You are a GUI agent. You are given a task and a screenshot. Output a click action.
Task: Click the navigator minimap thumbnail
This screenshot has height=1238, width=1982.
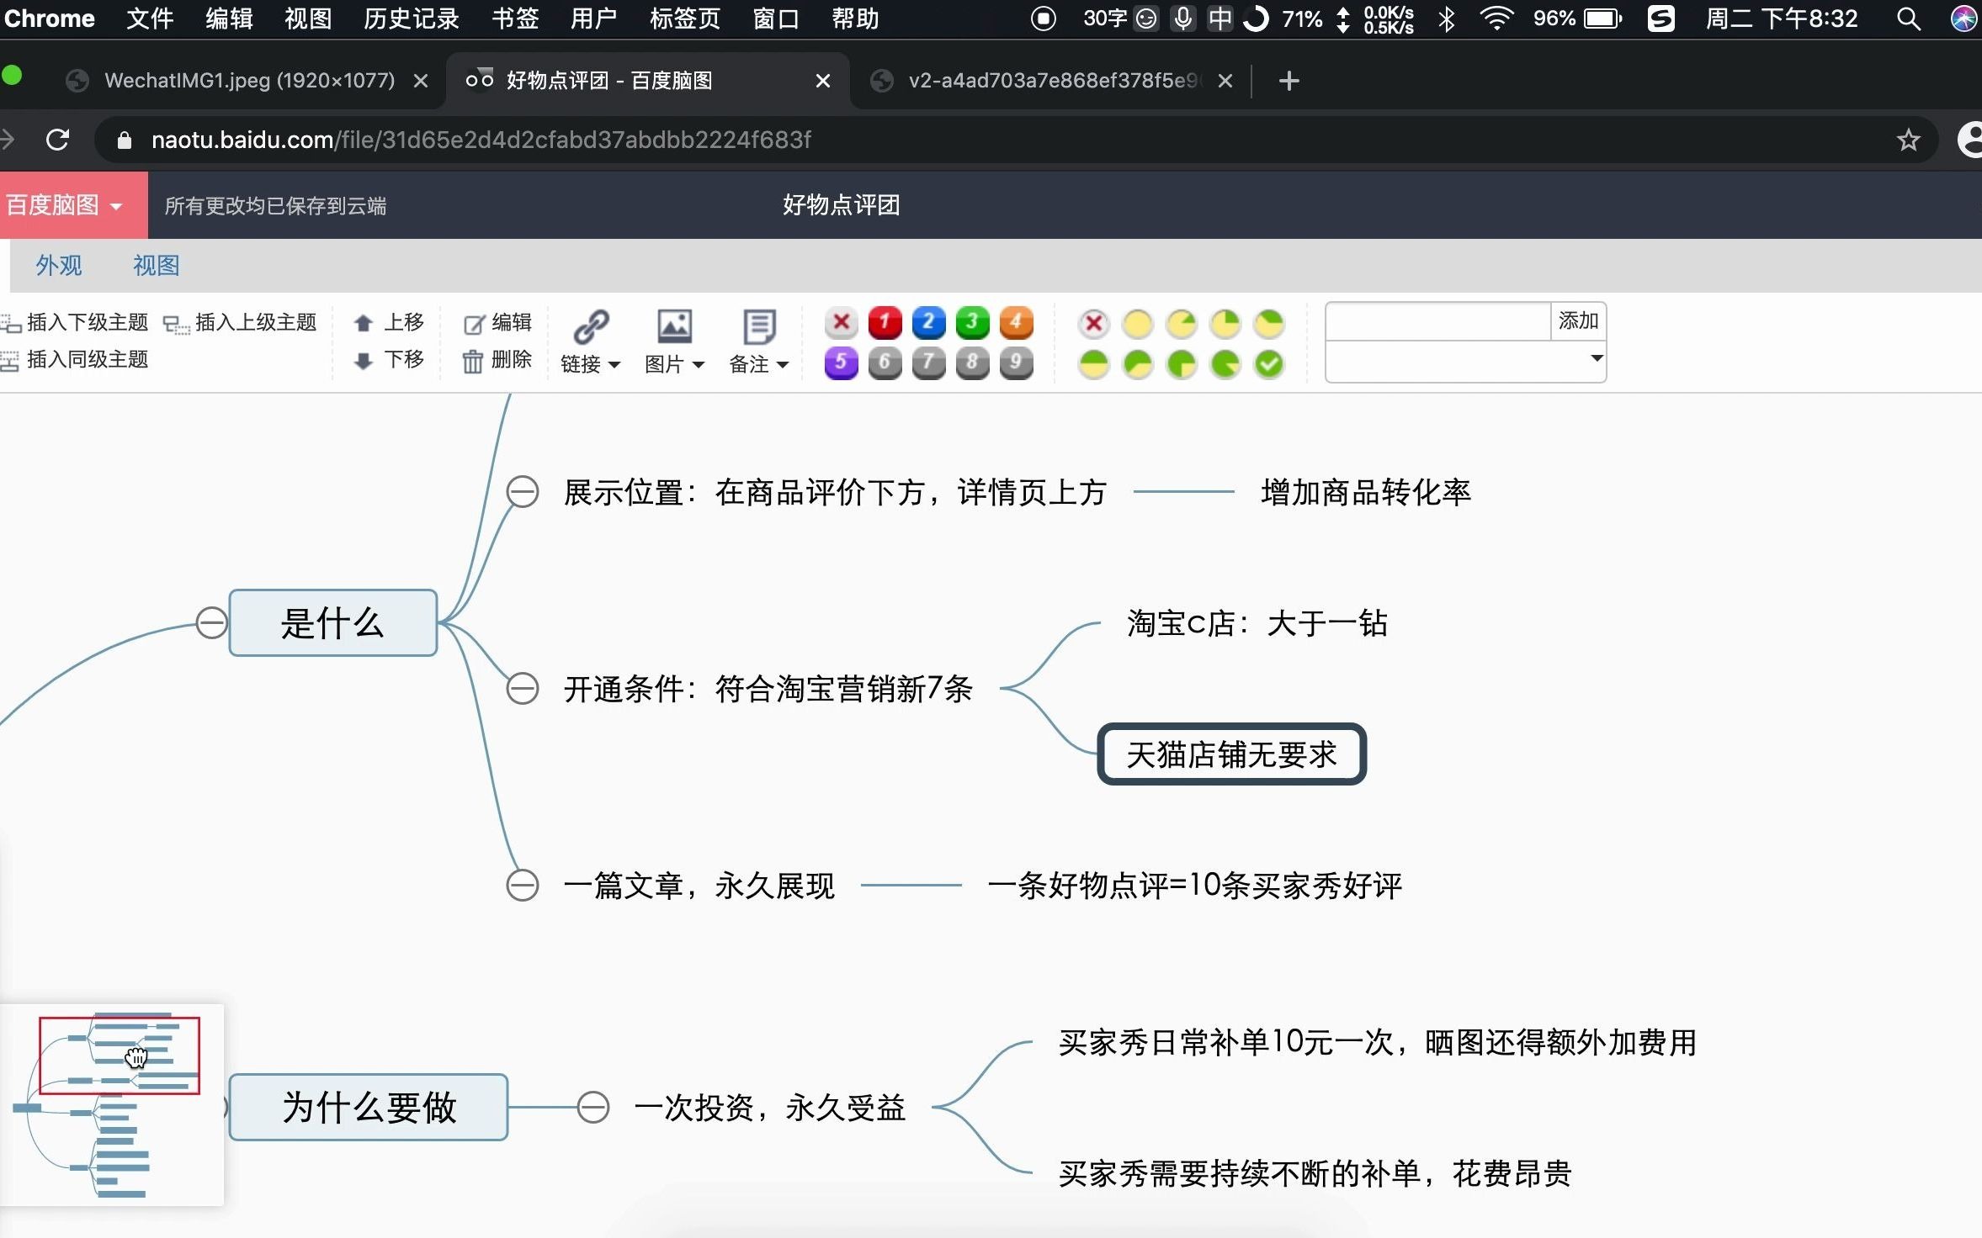pos(113,1104)
